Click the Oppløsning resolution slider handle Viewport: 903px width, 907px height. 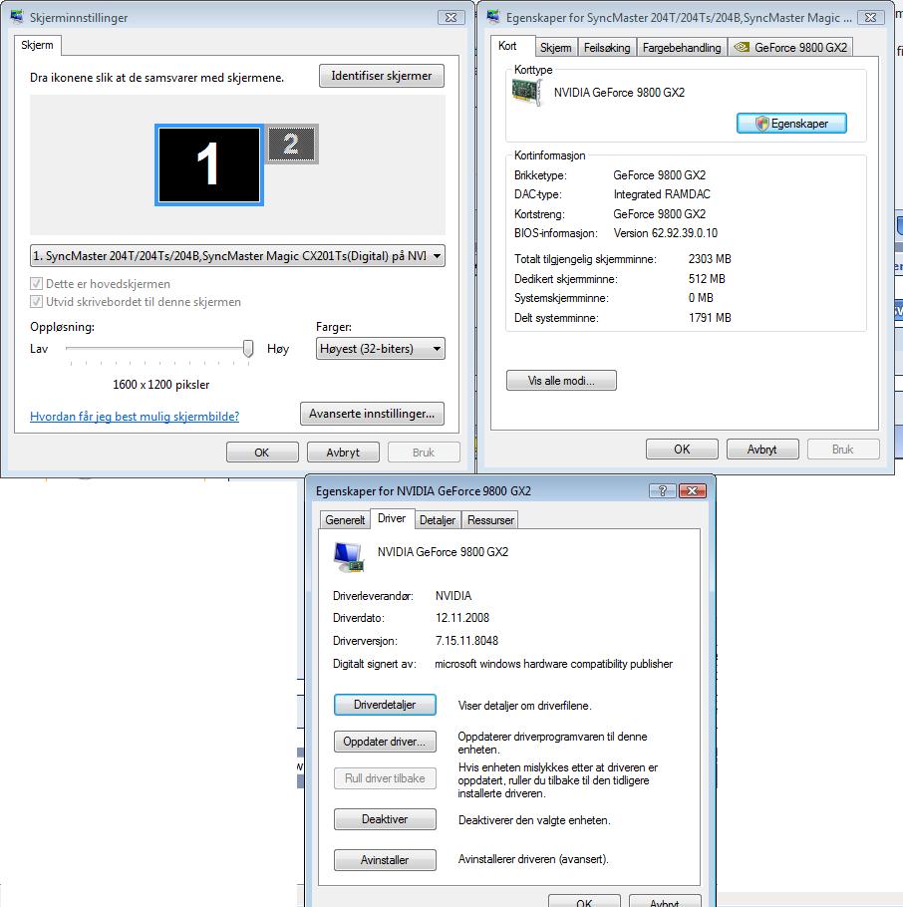click(248, 348)
